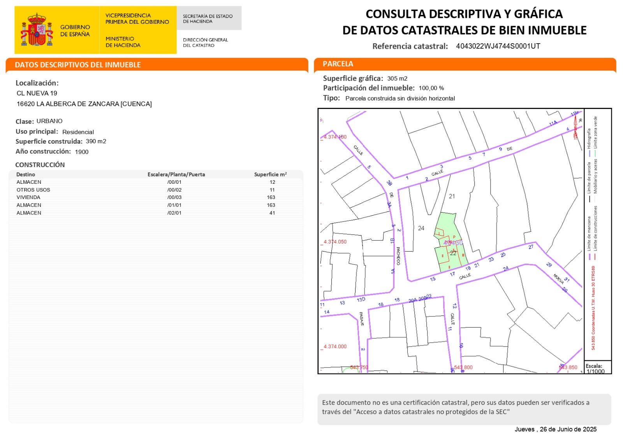
Task: Click the Hidrografía purple legend line
Action: 589,153
